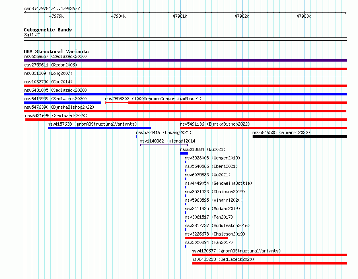This screenshot has height=279, width=358.
Task: Click the Cytogenetic Bands track title
Action: pos(48,30)
